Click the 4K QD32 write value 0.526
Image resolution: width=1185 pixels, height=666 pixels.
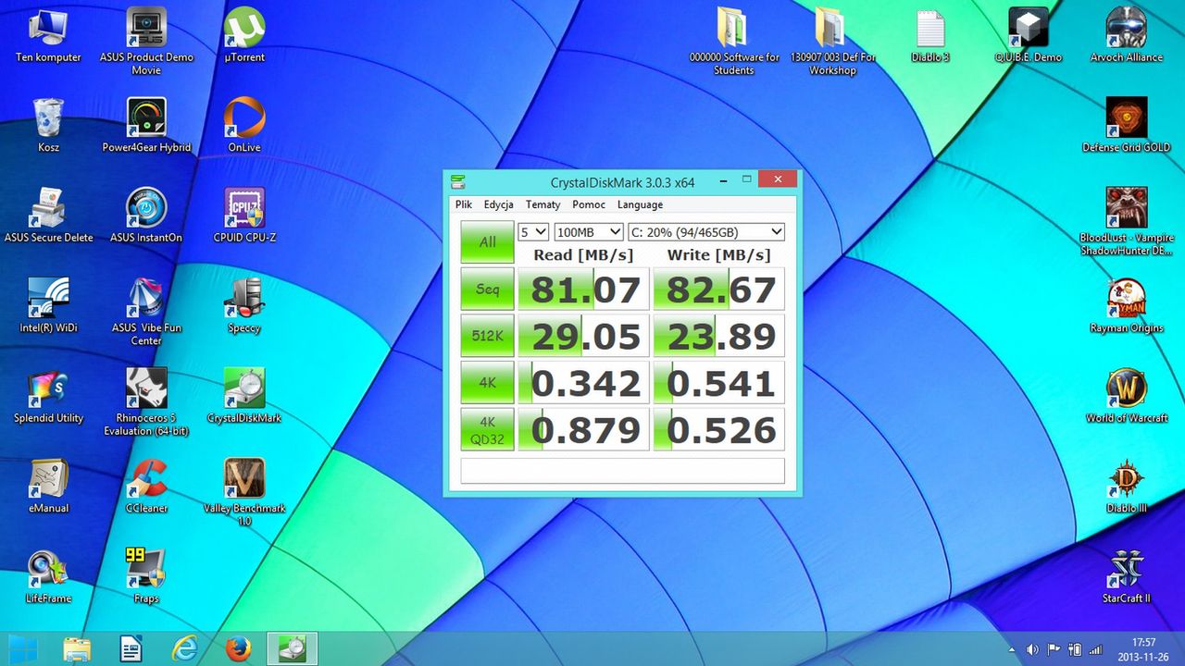point(719,429)
